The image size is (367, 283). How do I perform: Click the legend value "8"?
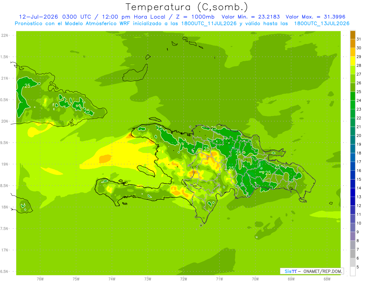pyautogui.click(x=358, y=241)
